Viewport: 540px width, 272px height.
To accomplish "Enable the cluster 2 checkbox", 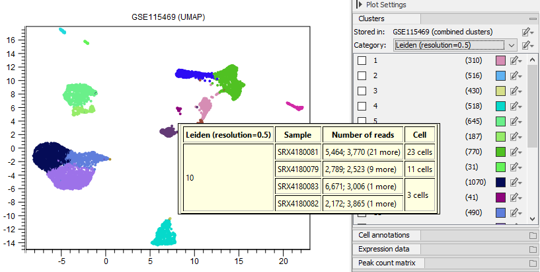I will [x=362, y=76].
